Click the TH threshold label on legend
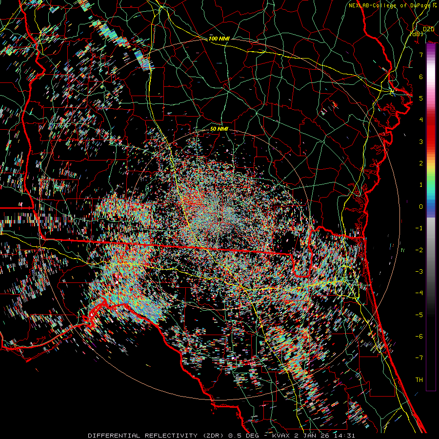439x439 pixels. pos(419,379)
